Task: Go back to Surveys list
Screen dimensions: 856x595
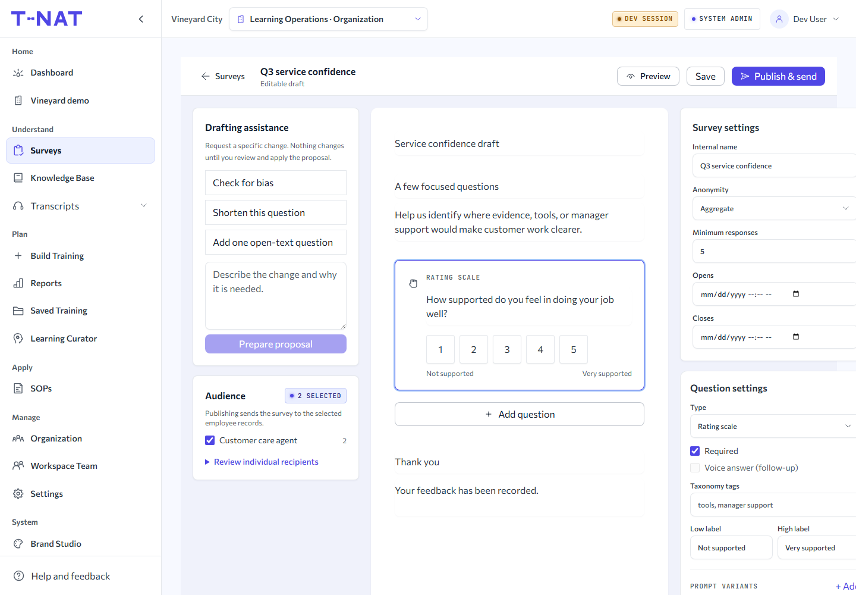Action: [223, 76]
